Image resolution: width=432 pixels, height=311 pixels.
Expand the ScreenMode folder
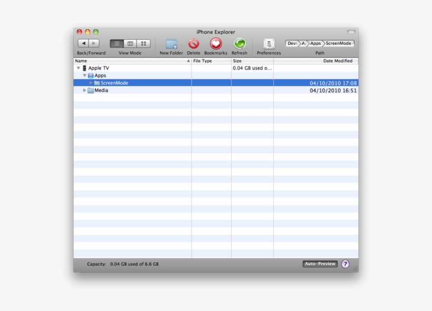pos(91,83)
